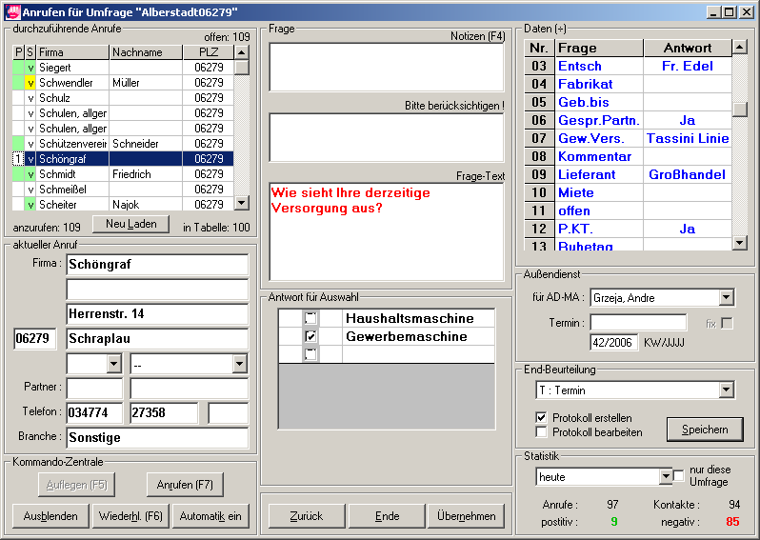The image size is (760, 540).
Task: Click Anrufen (F7) button
Action: [185, 485]
